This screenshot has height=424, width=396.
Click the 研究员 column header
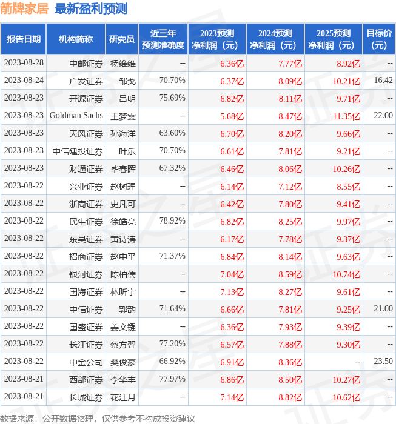pyautogui.click(x=122, y=39)
